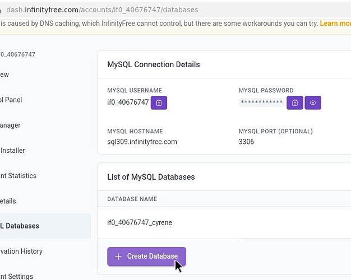Go to Account Settings in sidebar
Image resolution: width=351 pixels, height=280 pixels.
(x=17, y=276)
